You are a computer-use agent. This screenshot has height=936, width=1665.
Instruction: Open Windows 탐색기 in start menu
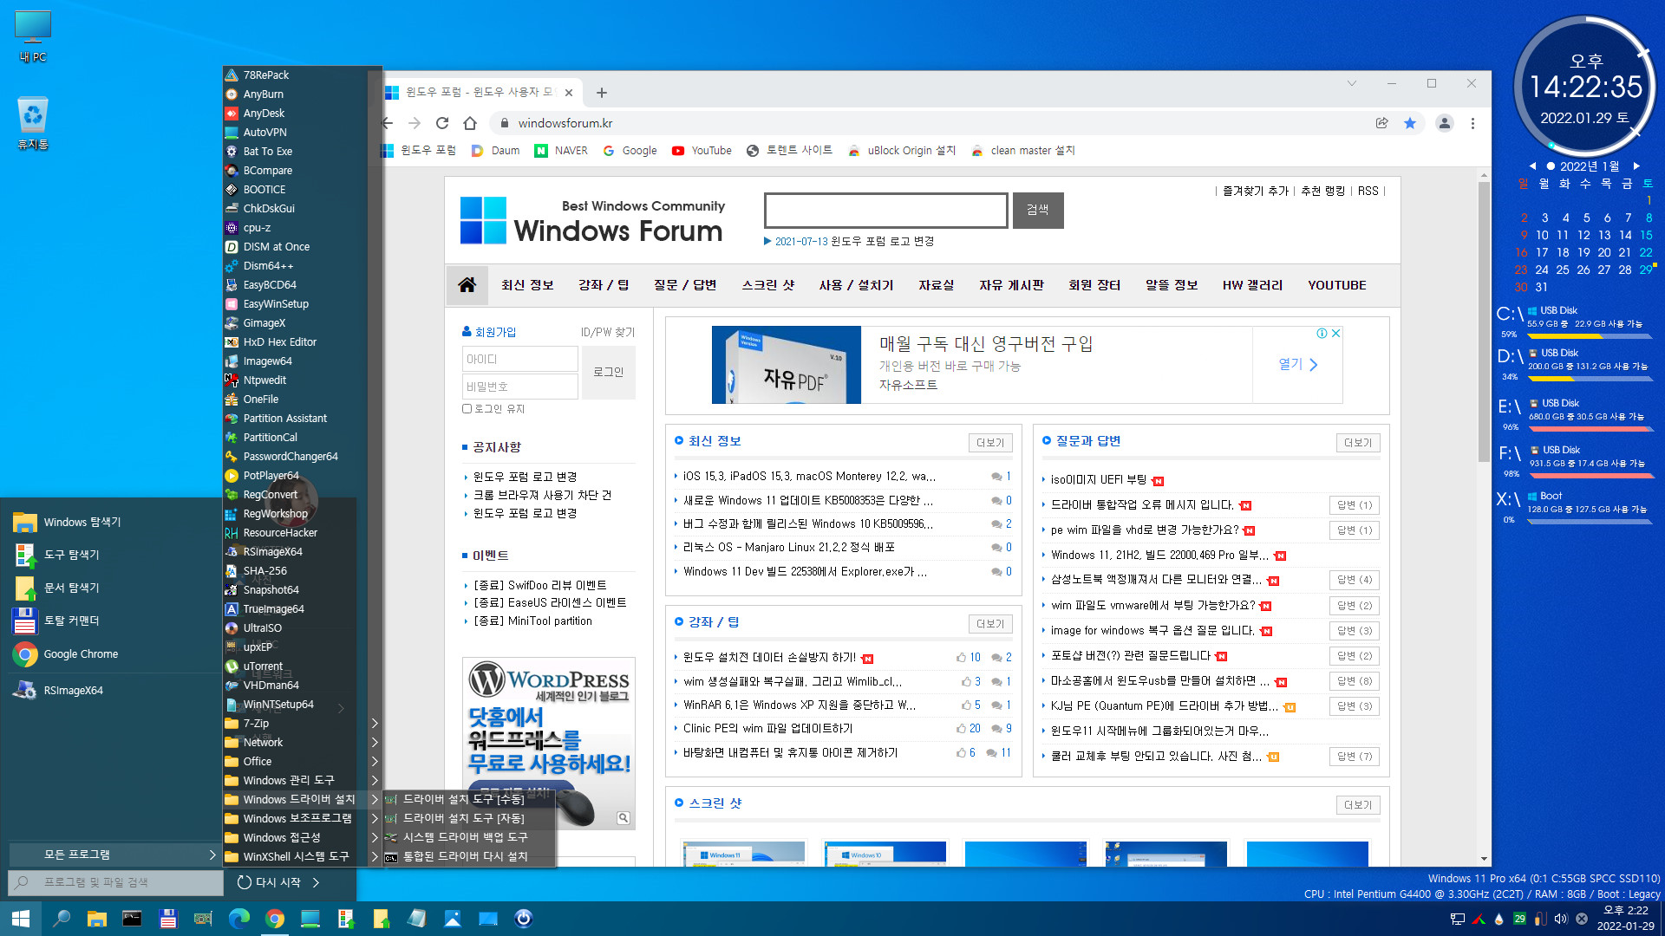pos(82,523)
